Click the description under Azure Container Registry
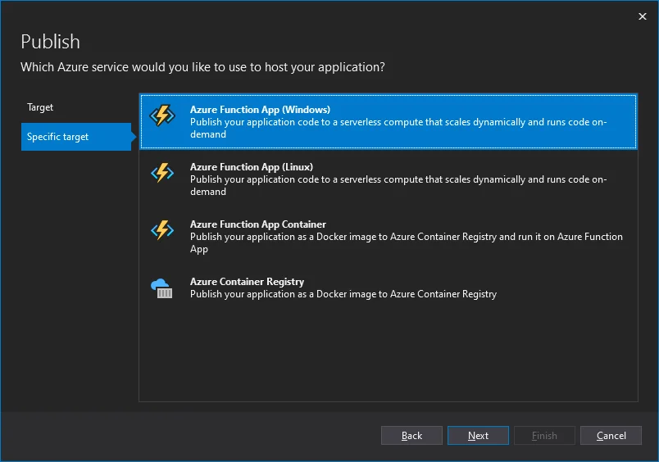Image resolution: width=659 pixels, height=462 pixels. pos(343,294)
